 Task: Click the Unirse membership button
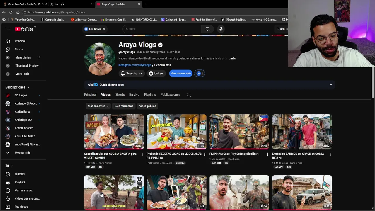156,74
